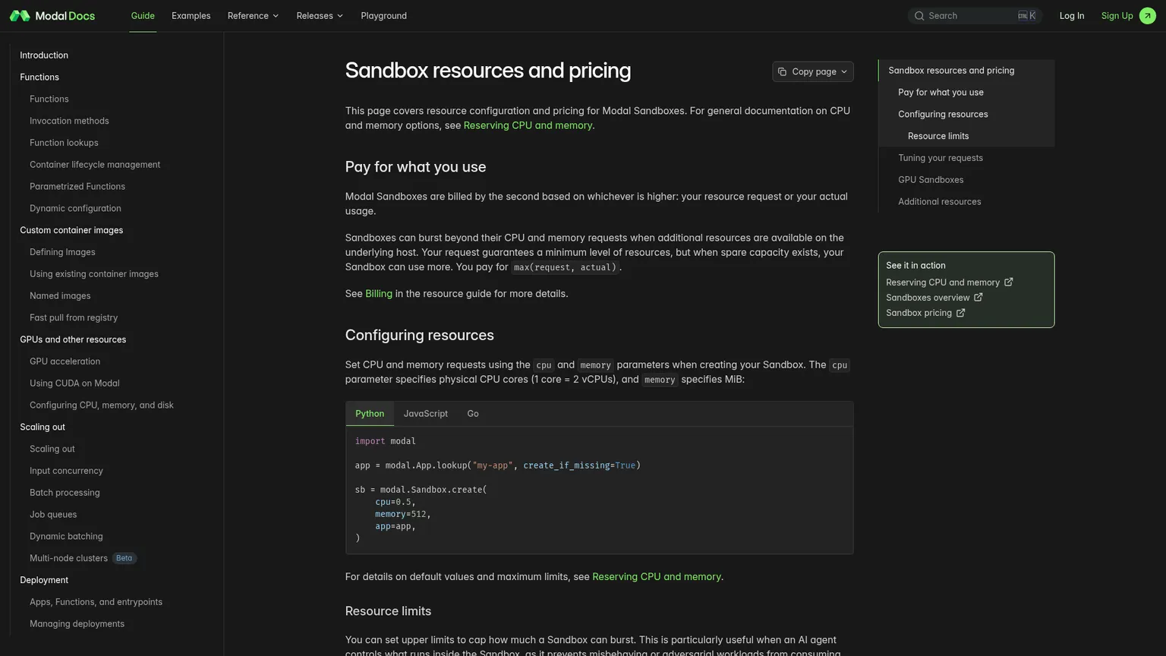Jump to Pay for what you use in contents
This screenshot has height=656, width=1166.
(941, 93)
